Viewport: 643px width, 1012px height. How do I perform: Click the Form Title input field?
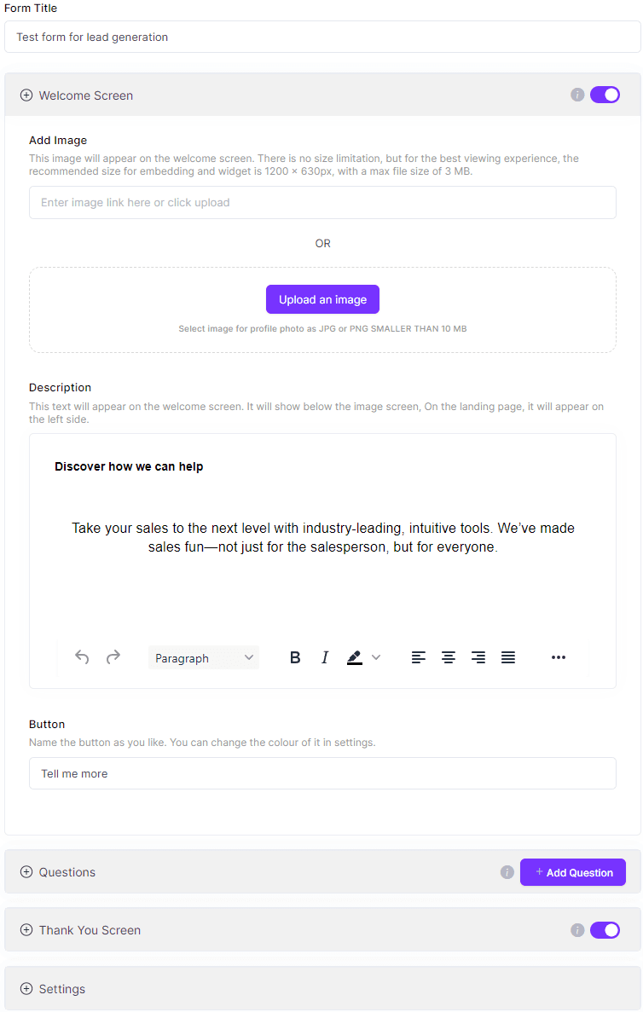point(322,37)
